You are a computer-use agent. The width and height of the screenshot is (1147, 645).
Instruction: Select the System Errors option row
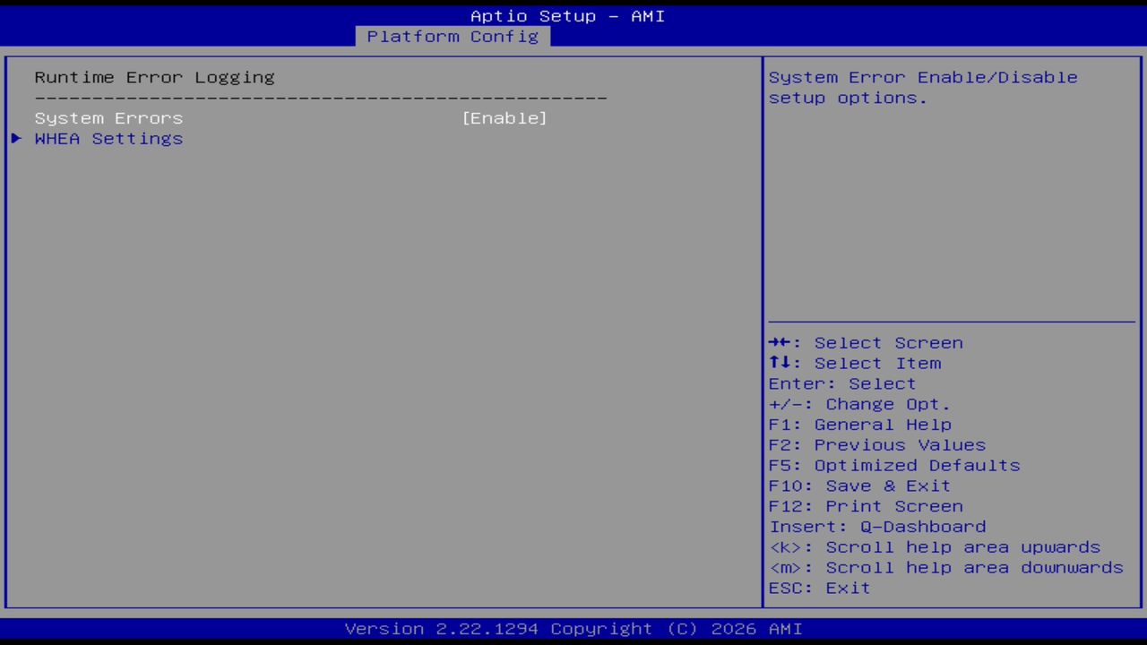pos(108,117)
